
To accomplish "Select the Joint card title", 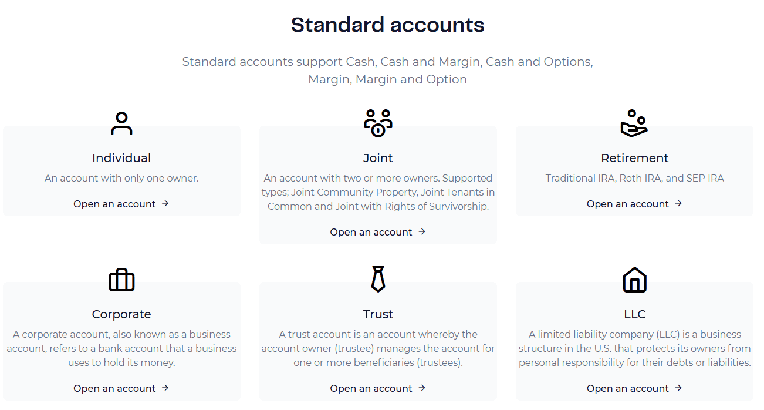I will (378, 157).
